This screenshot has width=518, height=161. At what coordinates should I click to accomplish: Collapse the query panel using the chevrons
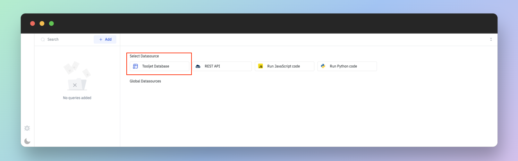(491, 39)
